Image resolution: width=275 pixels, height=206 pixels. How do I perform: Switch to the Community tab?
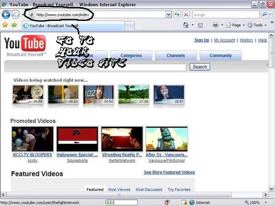pyautogui.click(x=220, y=55)
